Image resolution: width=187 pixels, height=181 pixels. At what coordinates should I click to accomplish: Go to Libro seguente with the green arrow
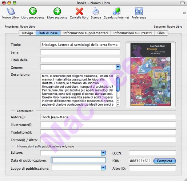pyautogui.click(x=57, y=11)
